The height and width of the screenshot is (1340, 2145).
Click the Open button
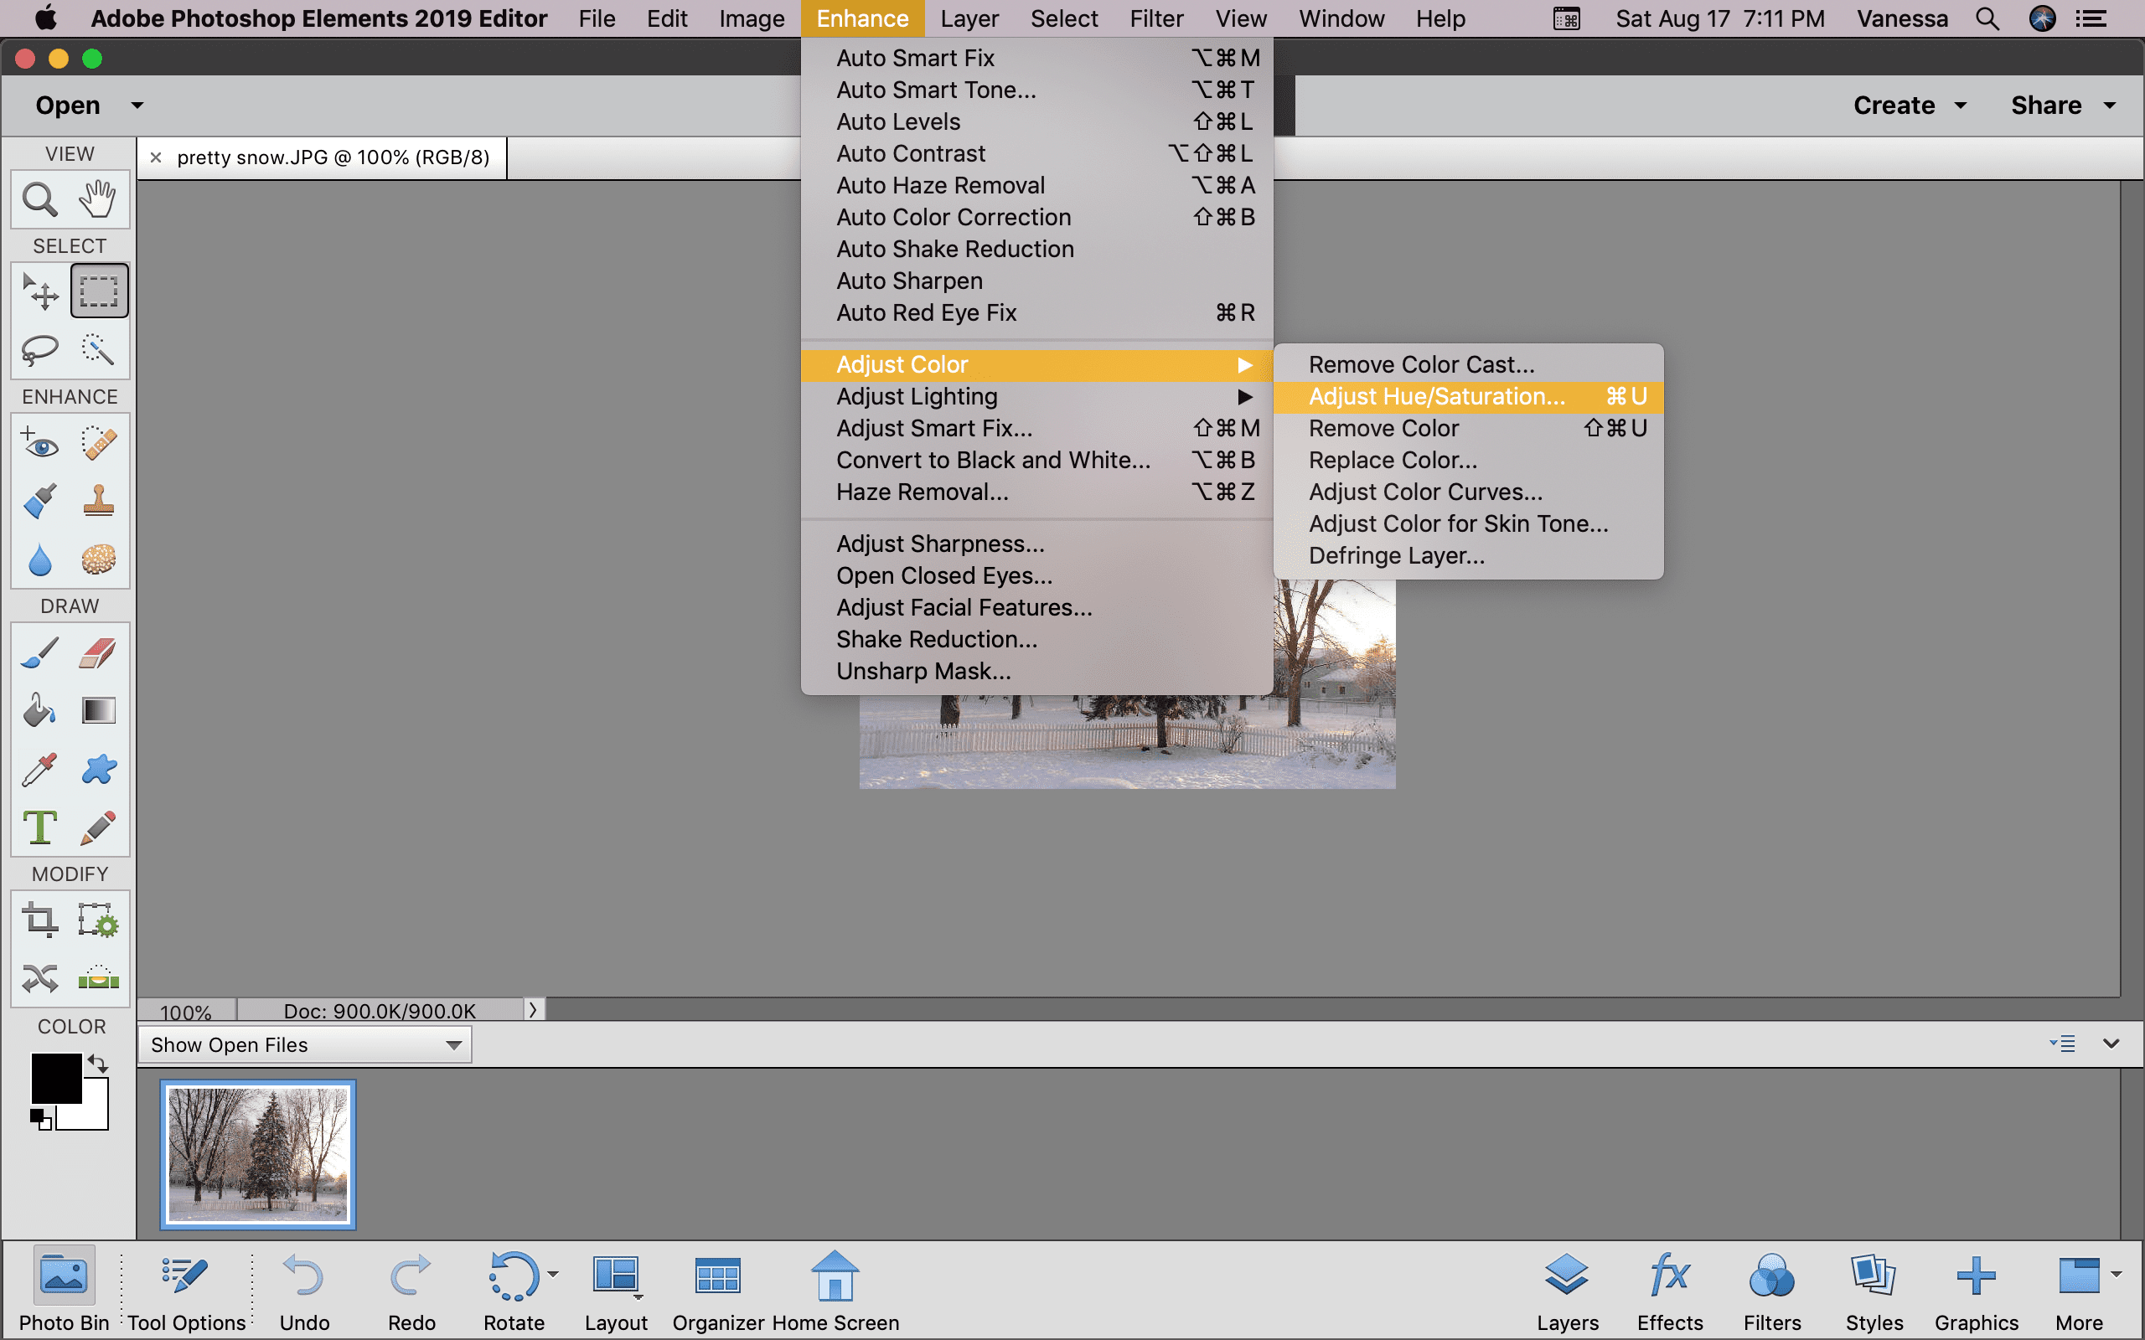click(x=67, y=106)
